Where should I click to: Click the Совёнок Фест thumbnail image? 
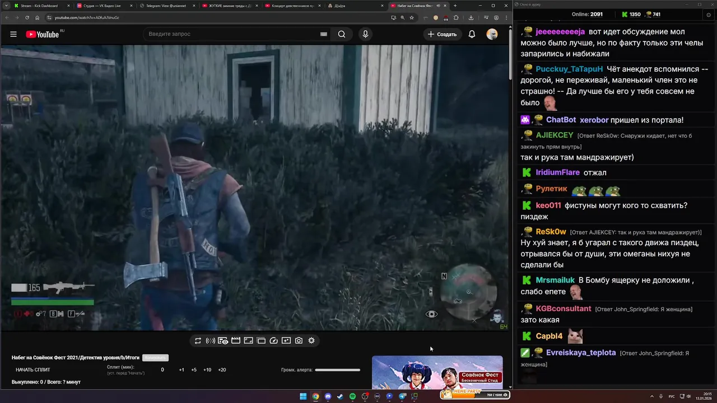(x=437, y=372)
